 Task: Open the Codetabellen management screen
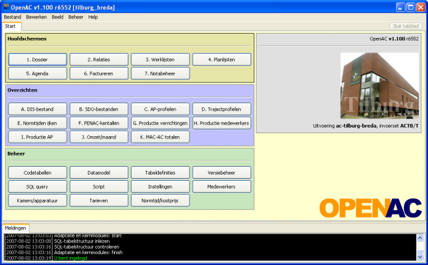[37, 173]
